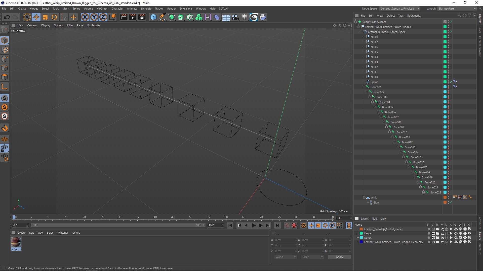
Task: Switch to Model mode icon
Action: point(5,40)
